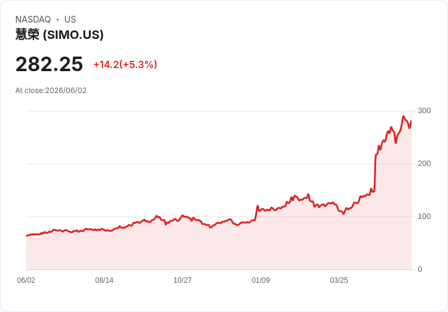448x312 pixels.
Task: Click the +14.2(+5.3%) price change
Action: (x=125, y=64)
